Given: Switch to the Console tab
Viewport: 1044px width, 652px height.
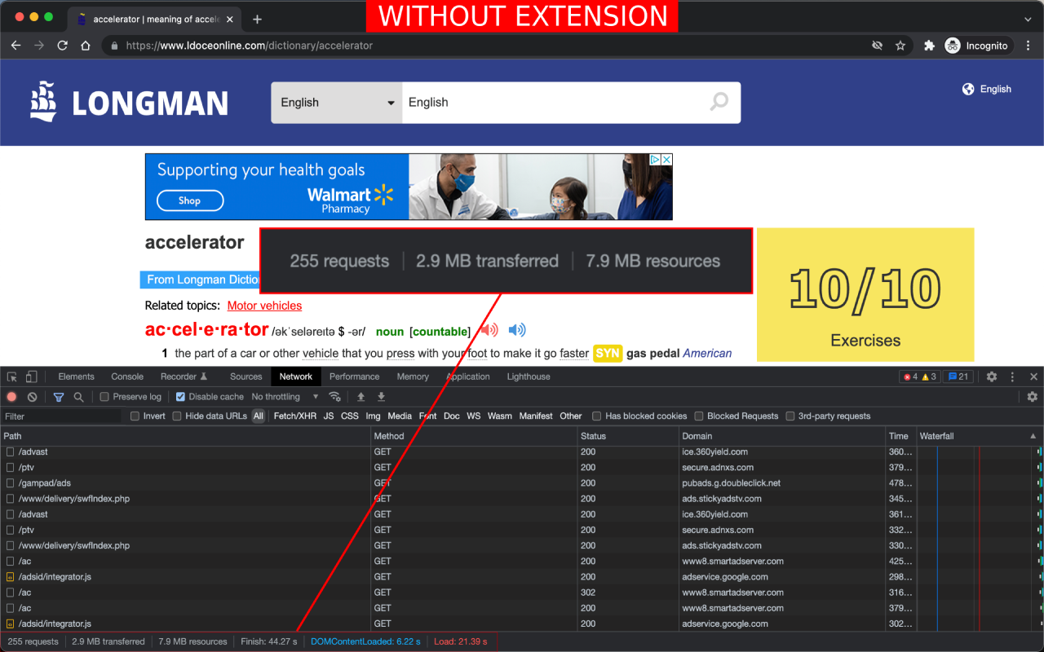Looking at the screenshot, I should (x=126, y=376).
